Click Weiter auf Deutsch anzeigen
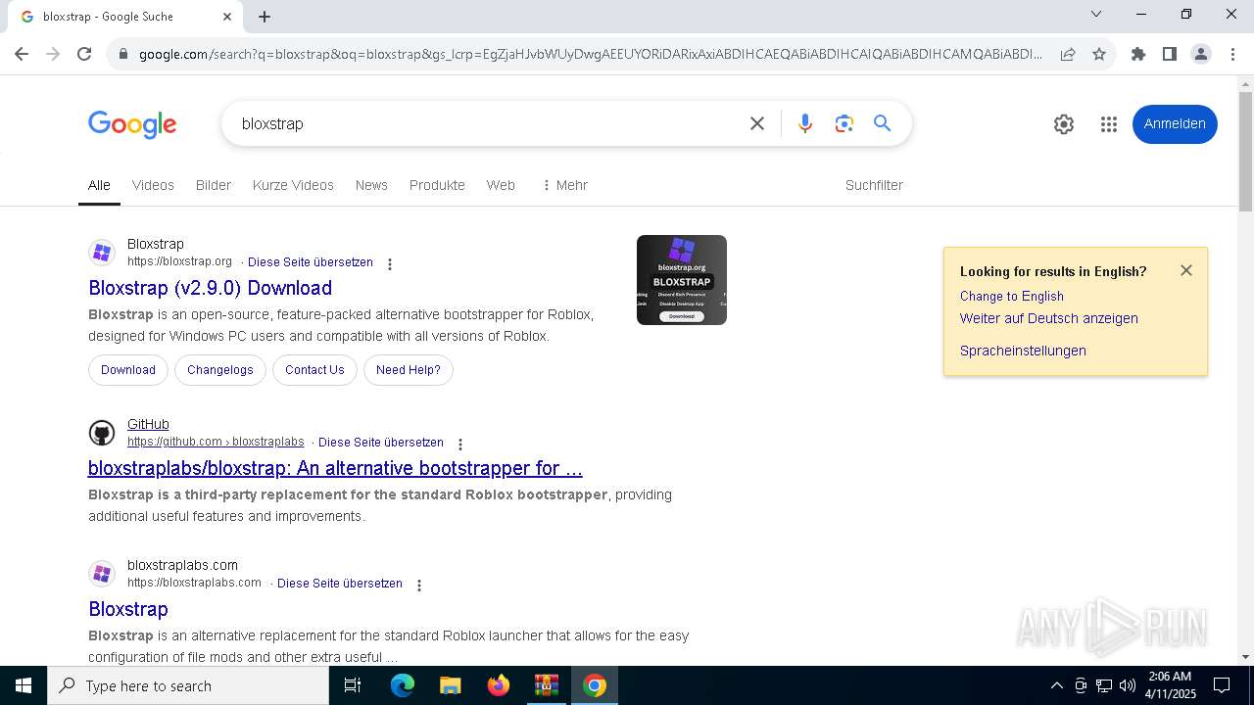This screenshot has height=705, width=1254. 1049,318
